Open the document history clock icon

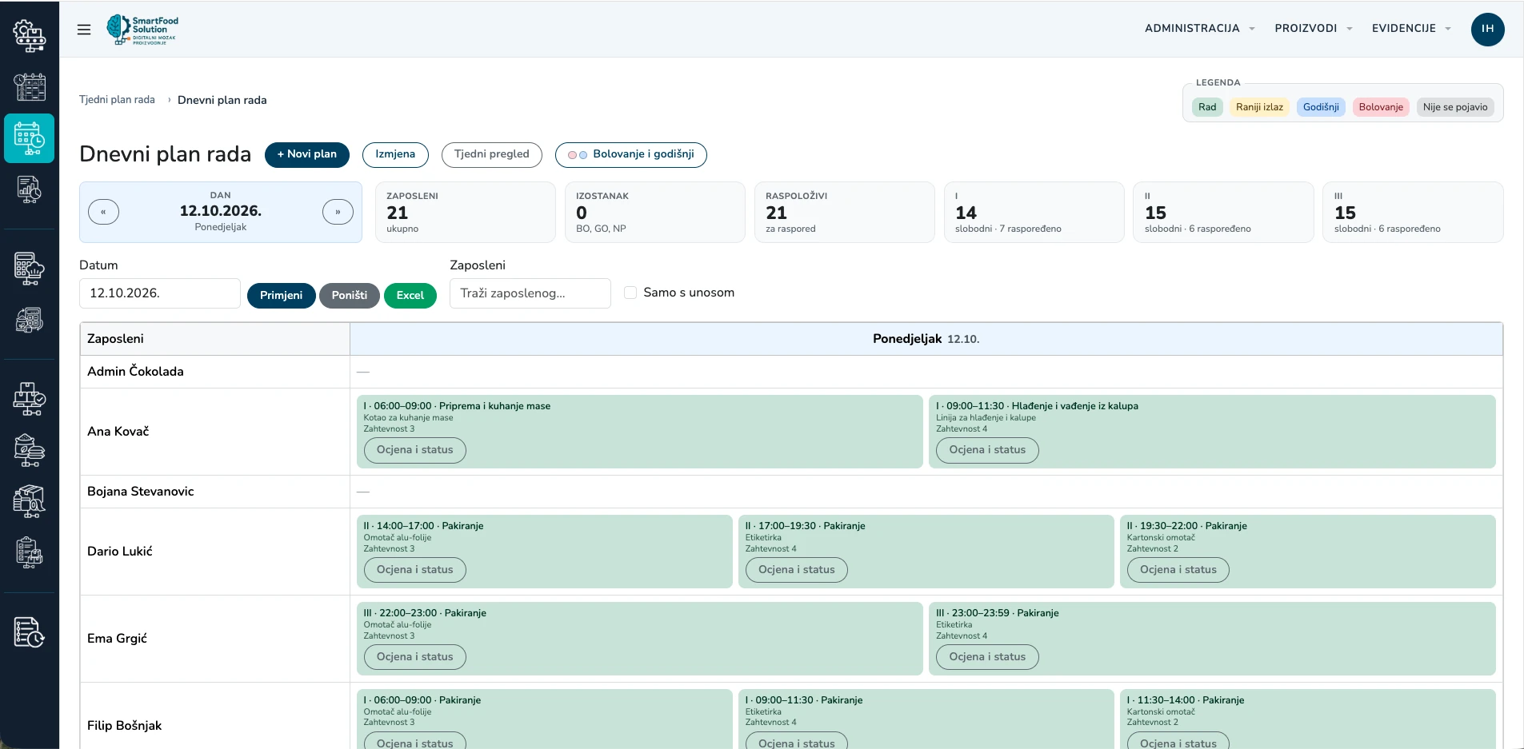(x=30, y=632)
